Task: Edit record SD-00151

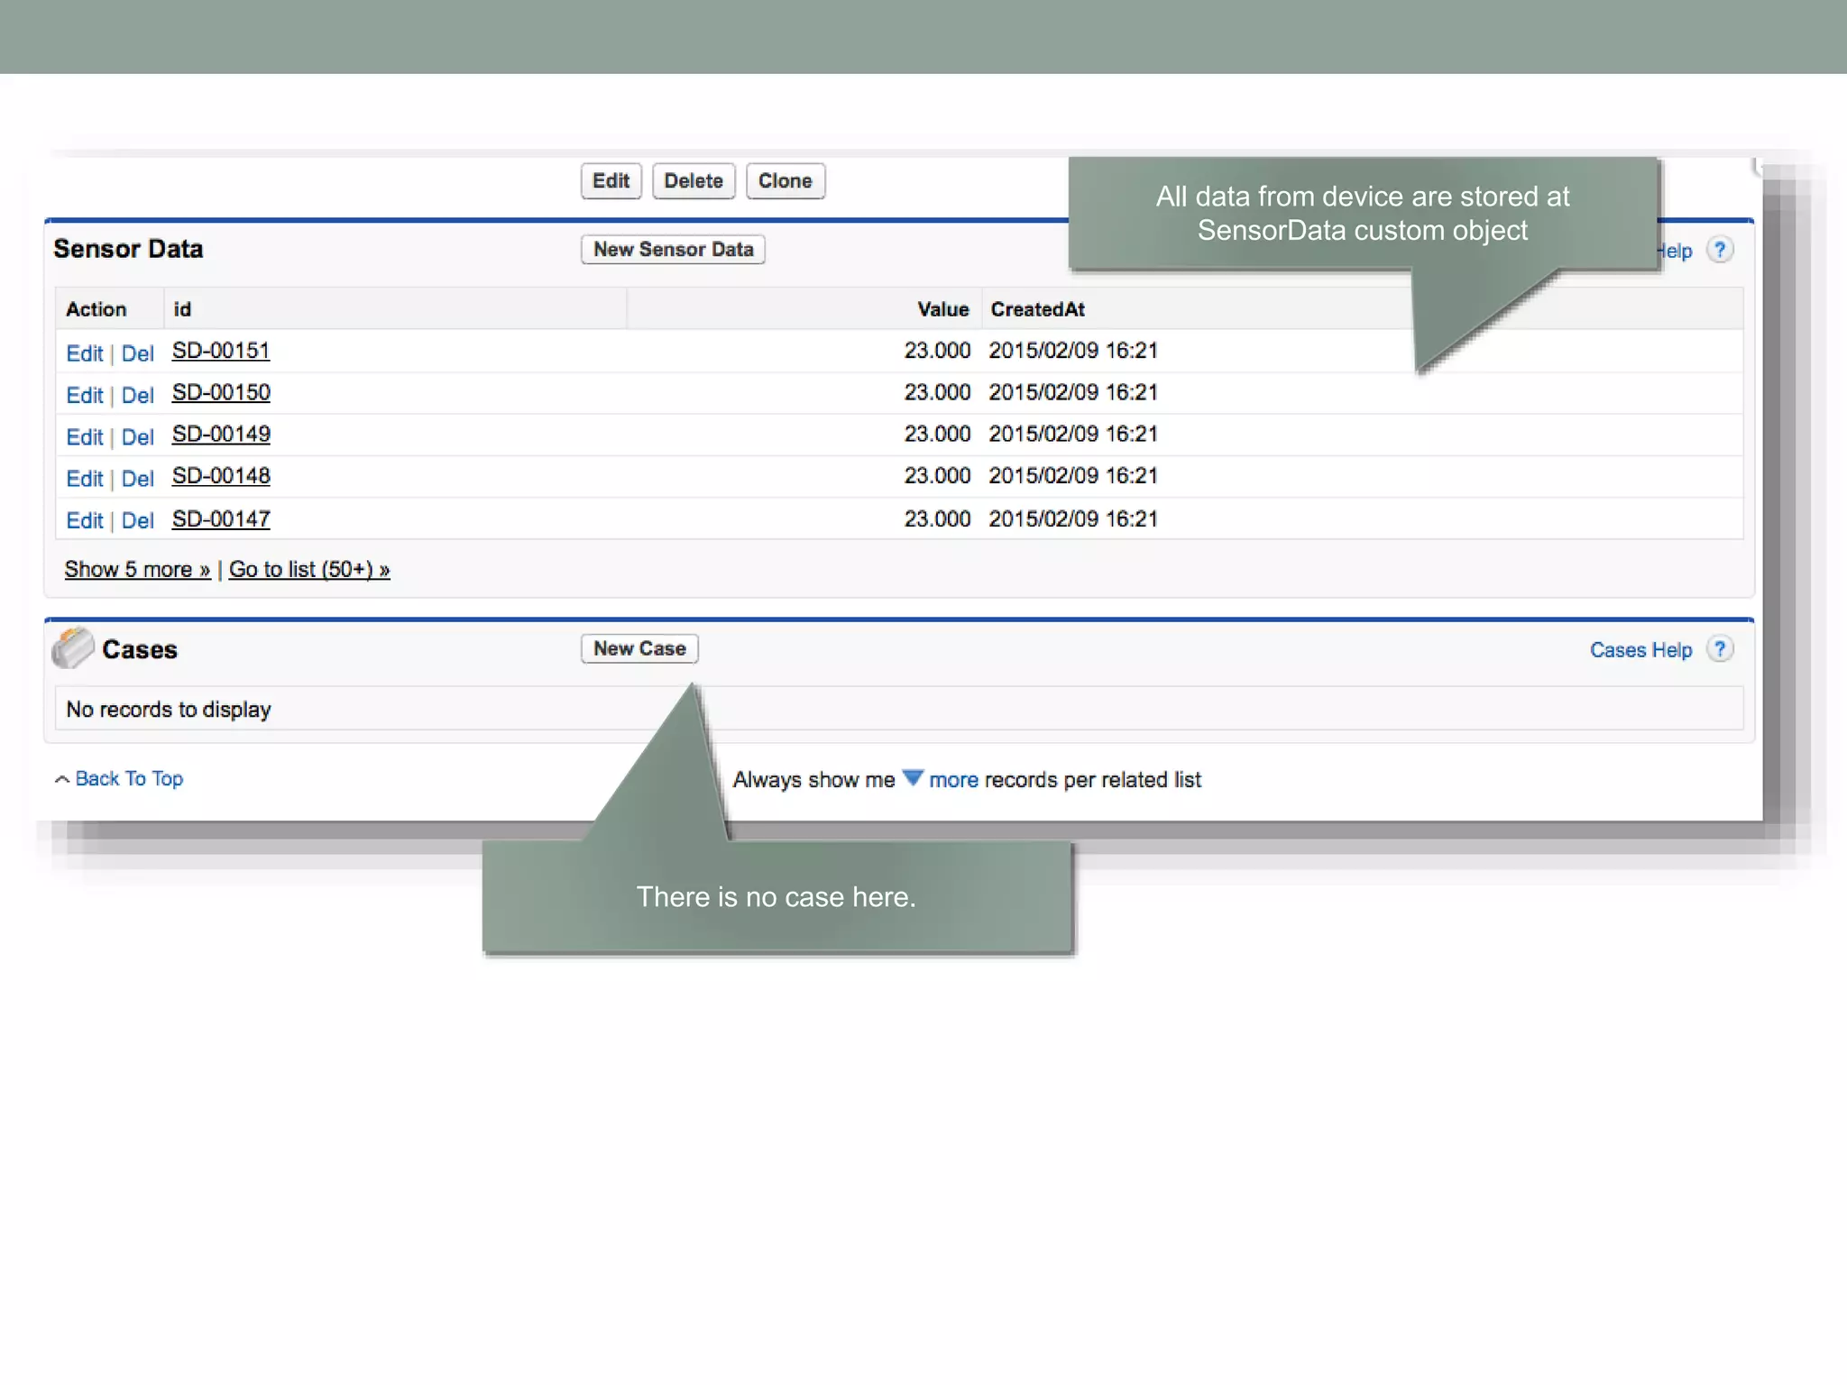Action: coord(85,353)
